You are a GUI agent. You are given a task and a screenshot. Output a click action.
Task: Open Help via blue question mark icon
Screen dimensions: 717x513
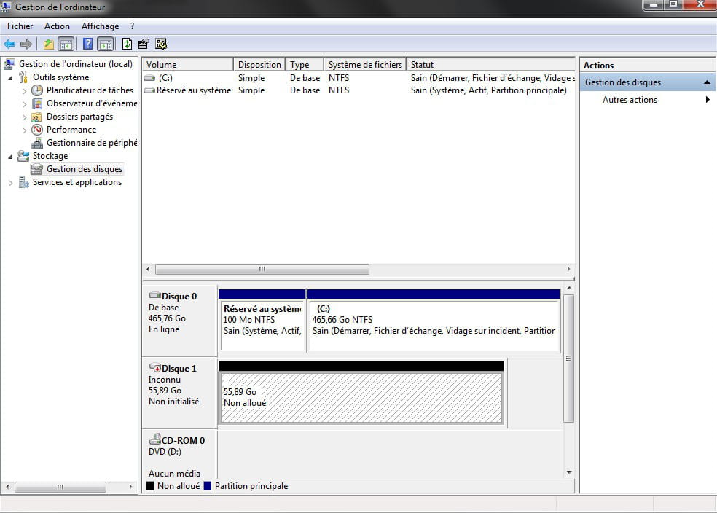(x=87, y=44)
